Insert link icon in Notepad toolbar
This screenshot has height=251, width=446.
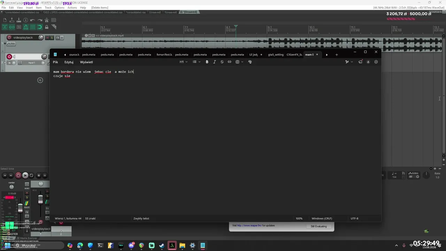coord(229,62)
